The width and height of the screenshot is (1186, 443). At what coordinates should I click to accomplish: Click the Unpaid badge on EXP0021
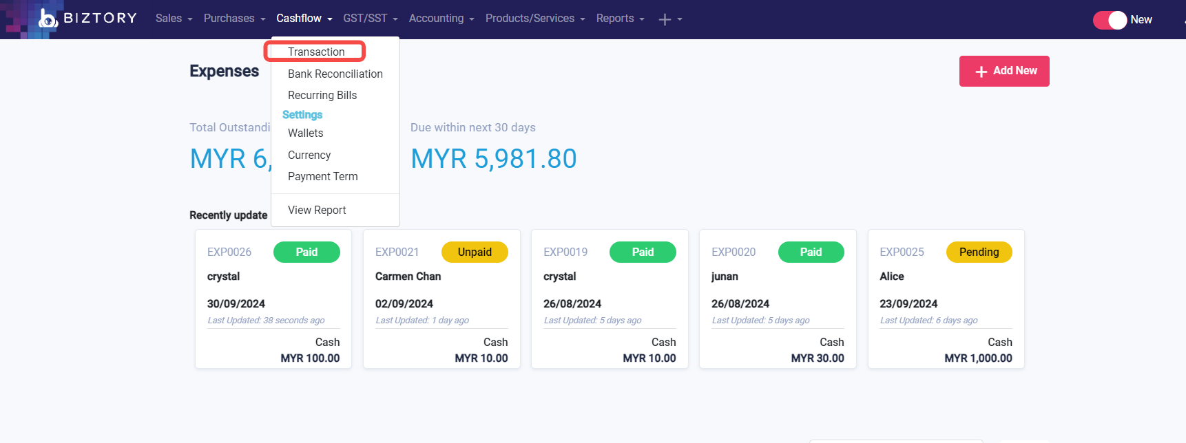[x=475, y=252]
